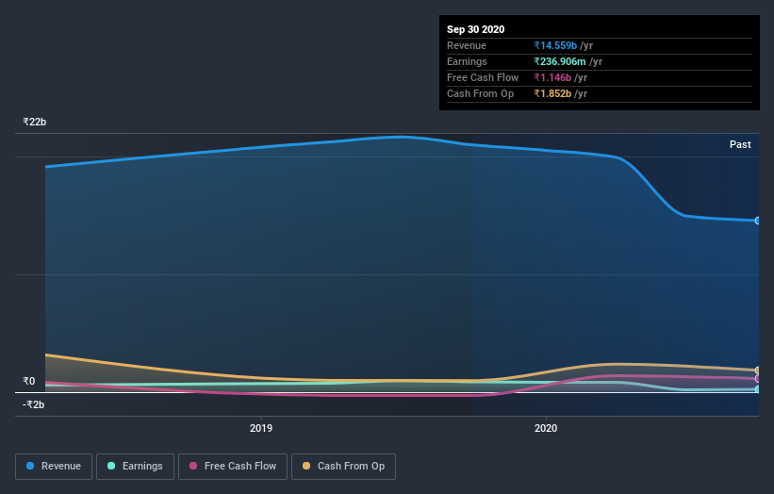774x494 pixels.
Task: Click the Free Cash Flow end-point marker
Action: 757,379
